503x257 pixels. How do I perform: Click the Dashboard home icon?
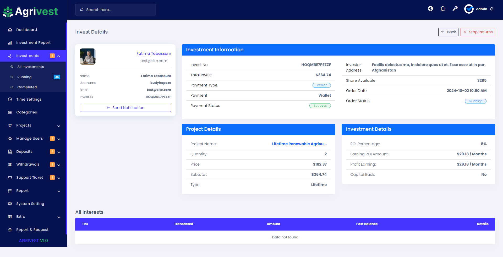[x=10, y=30]
